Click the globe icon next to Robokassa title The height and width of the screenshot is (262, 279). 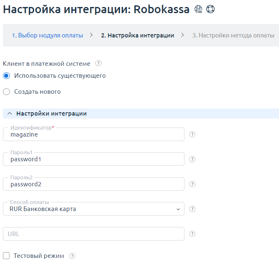tap(198, 9)
